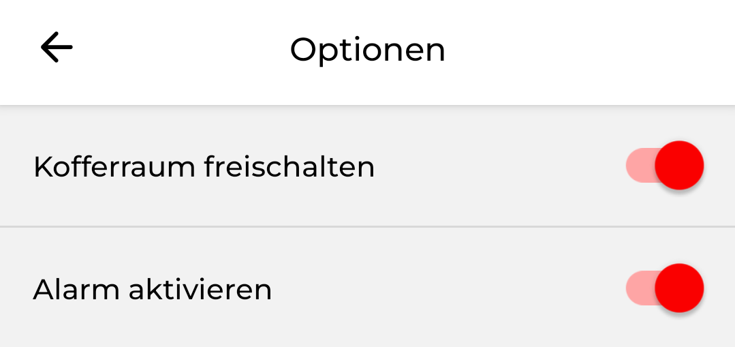Toggle the Kofferraum freischalten switch
Image resolution: width=735 pixels, height=347 pixels.
click(x=664, y=166)
